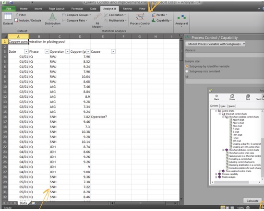Viewport: 264px width, 211px height.
Task: Open the Compare Groups menu
Action: [76, 15]
